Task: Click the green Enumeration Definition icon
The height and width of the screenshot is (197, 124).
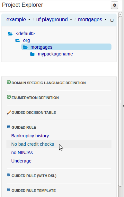Action: pos(9,97)
